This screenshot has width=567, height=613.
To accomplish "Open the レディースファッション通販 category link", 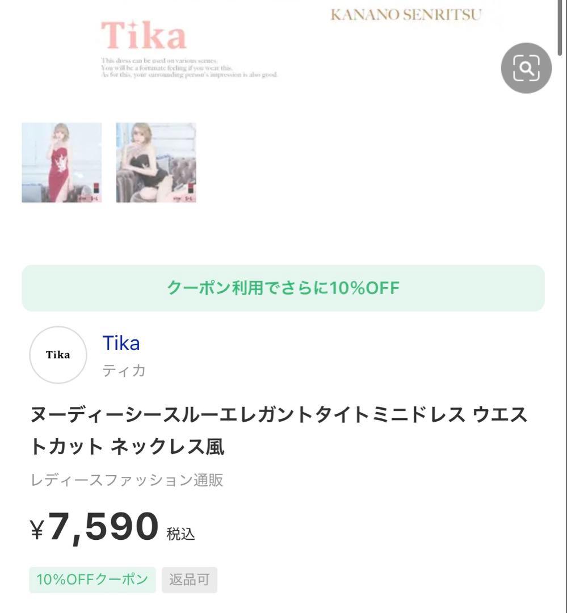I will tap(127, 480).
